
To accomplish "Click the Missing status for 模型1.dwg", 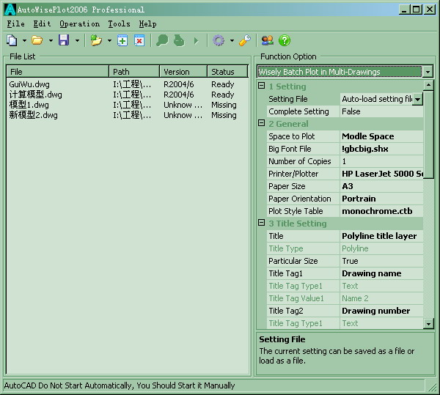I will [x=224, y=105].
